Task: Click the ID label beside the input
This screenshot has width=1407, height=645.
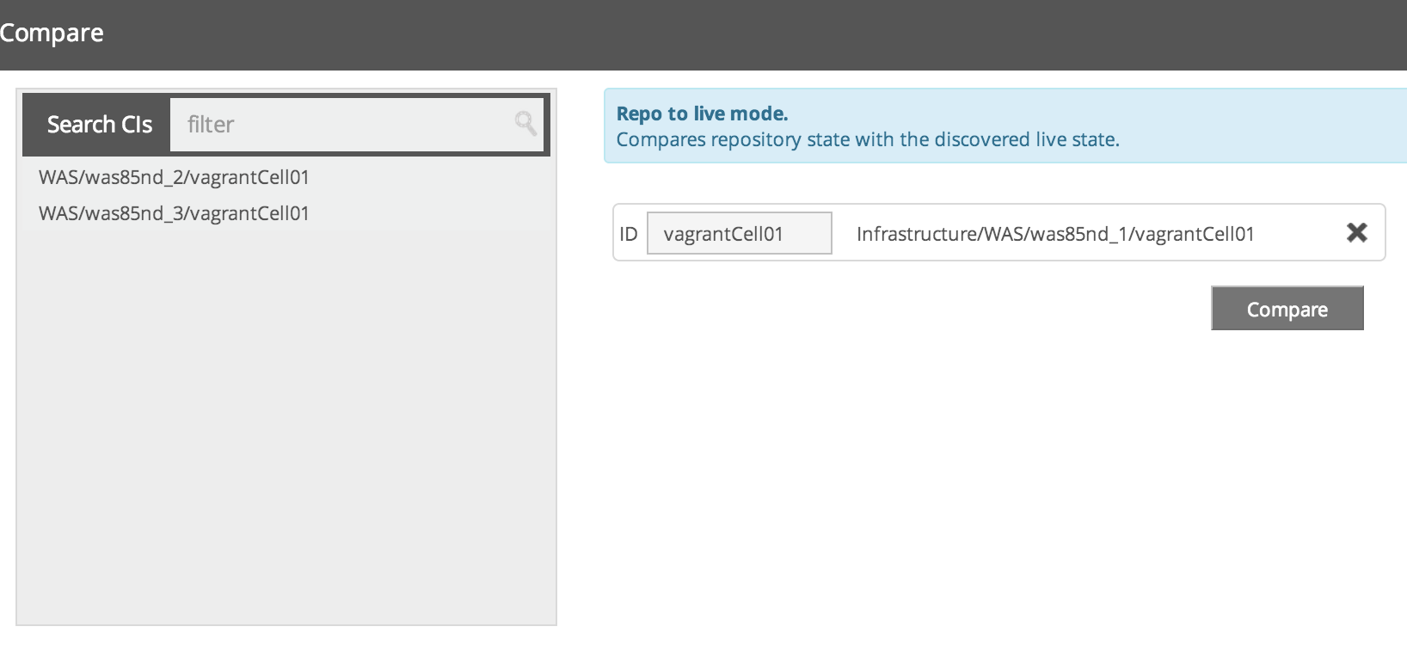Action: [x=629, y=234]
